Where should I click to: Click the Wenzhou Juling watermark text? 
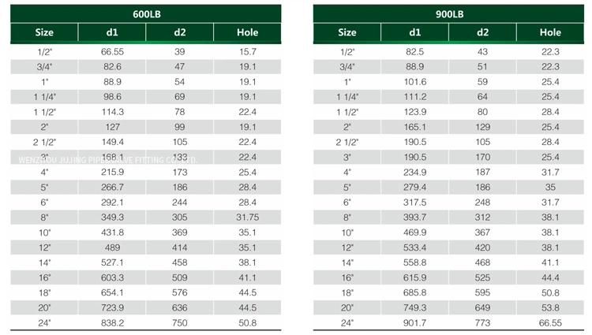coord(107,161)
